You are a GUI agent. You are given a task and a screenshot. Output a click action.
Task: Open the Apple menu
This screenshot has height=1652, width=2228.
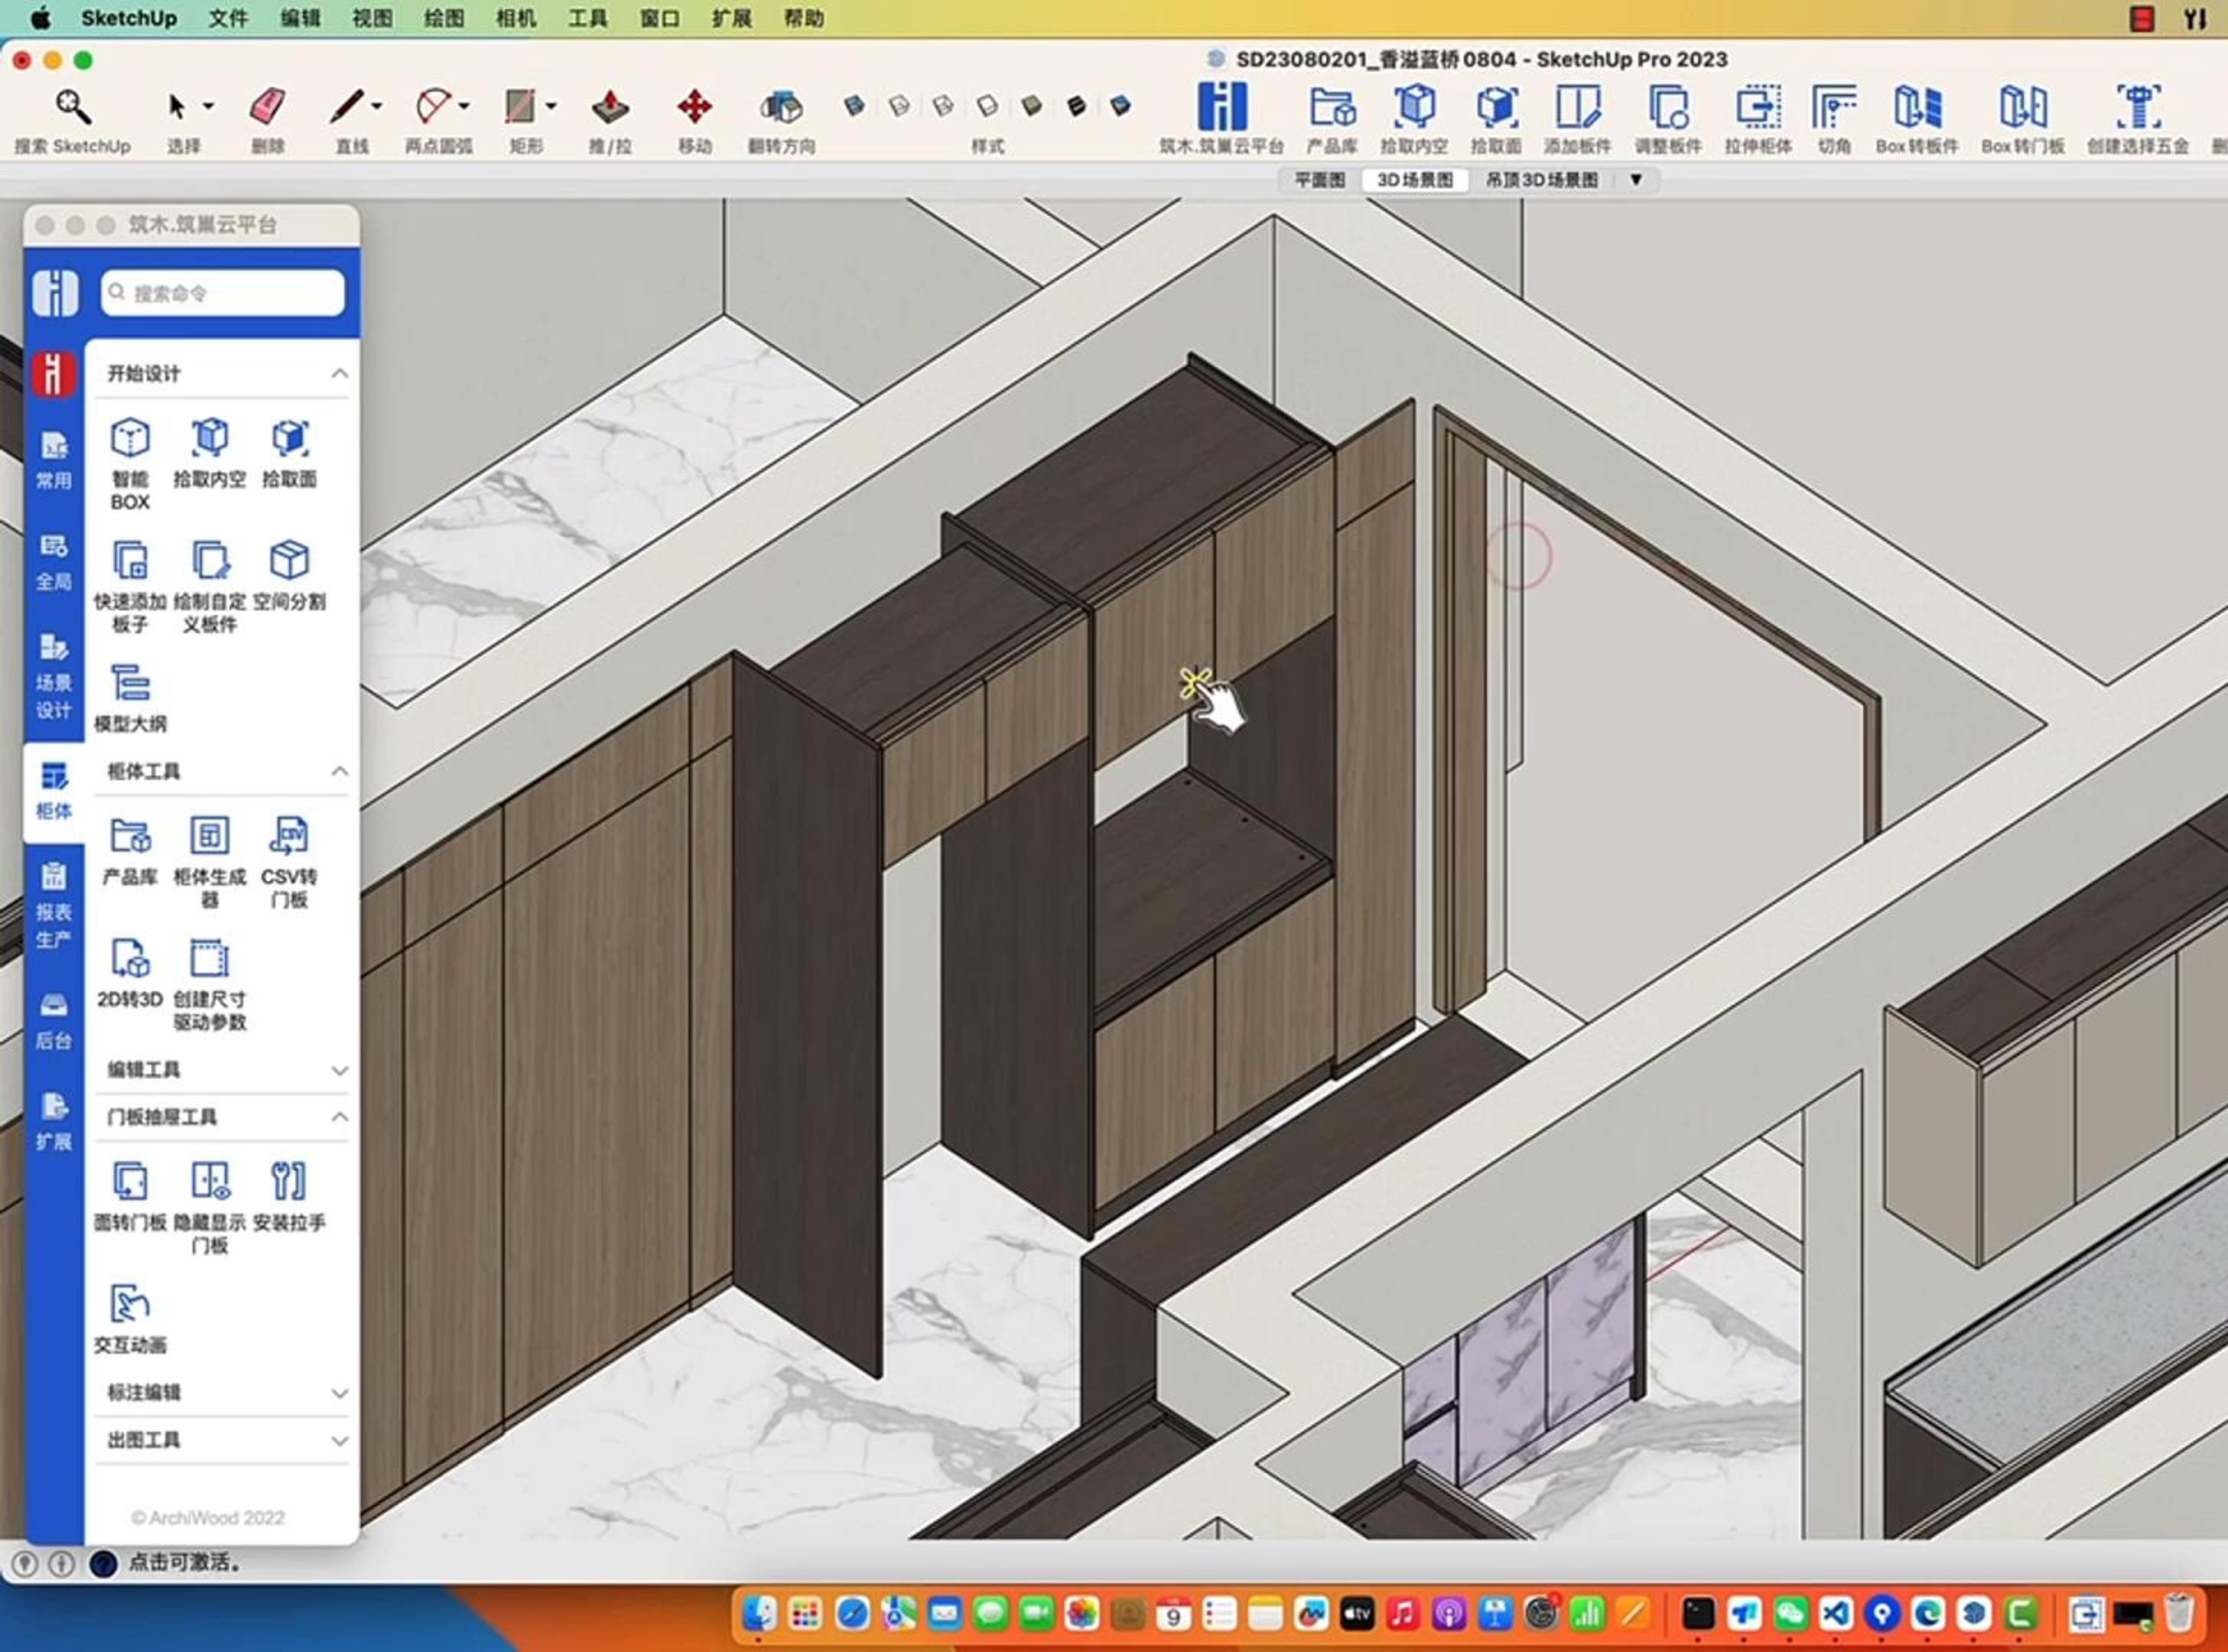click(x=40, y=18)
